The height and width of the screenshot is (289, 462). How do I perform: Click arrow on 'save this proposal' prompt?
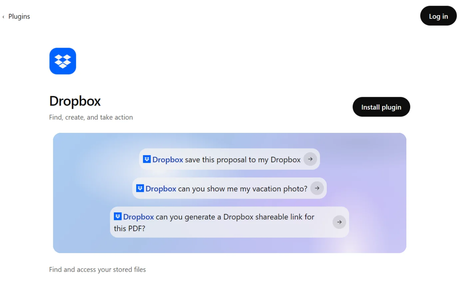coord(310,159)
